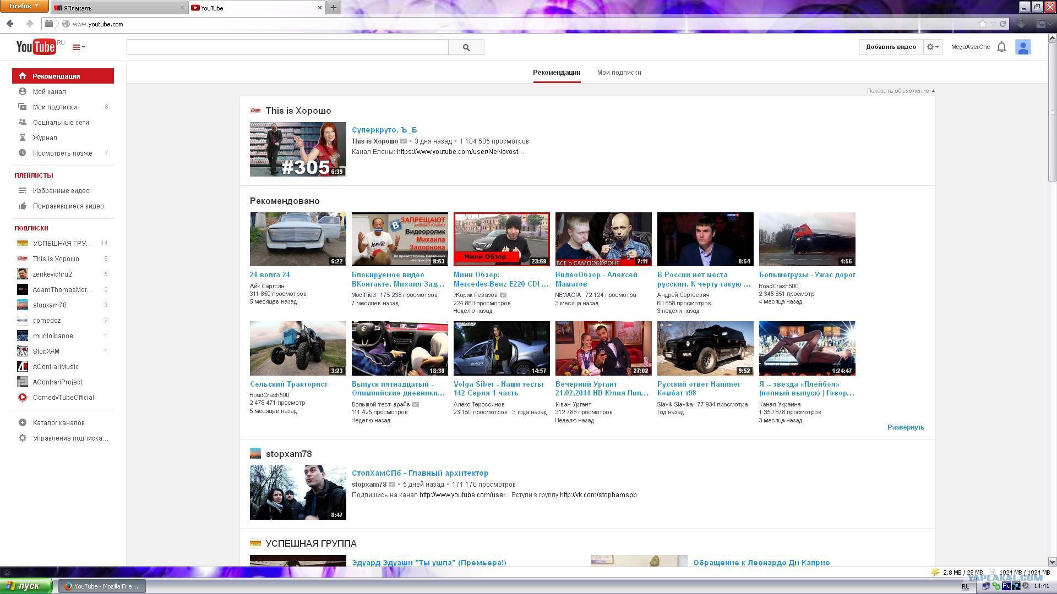Open Посмотреть позже in the sidebar
This screenshot has width=1057, height=594.
click(x=63, y=153)
